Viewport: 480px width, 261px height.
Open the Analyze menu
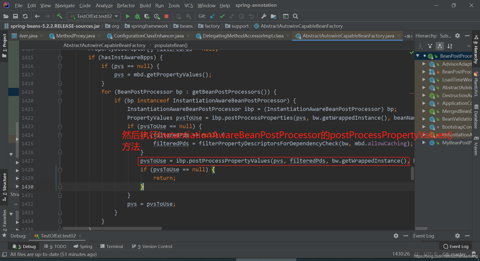[x=104, y=5]
